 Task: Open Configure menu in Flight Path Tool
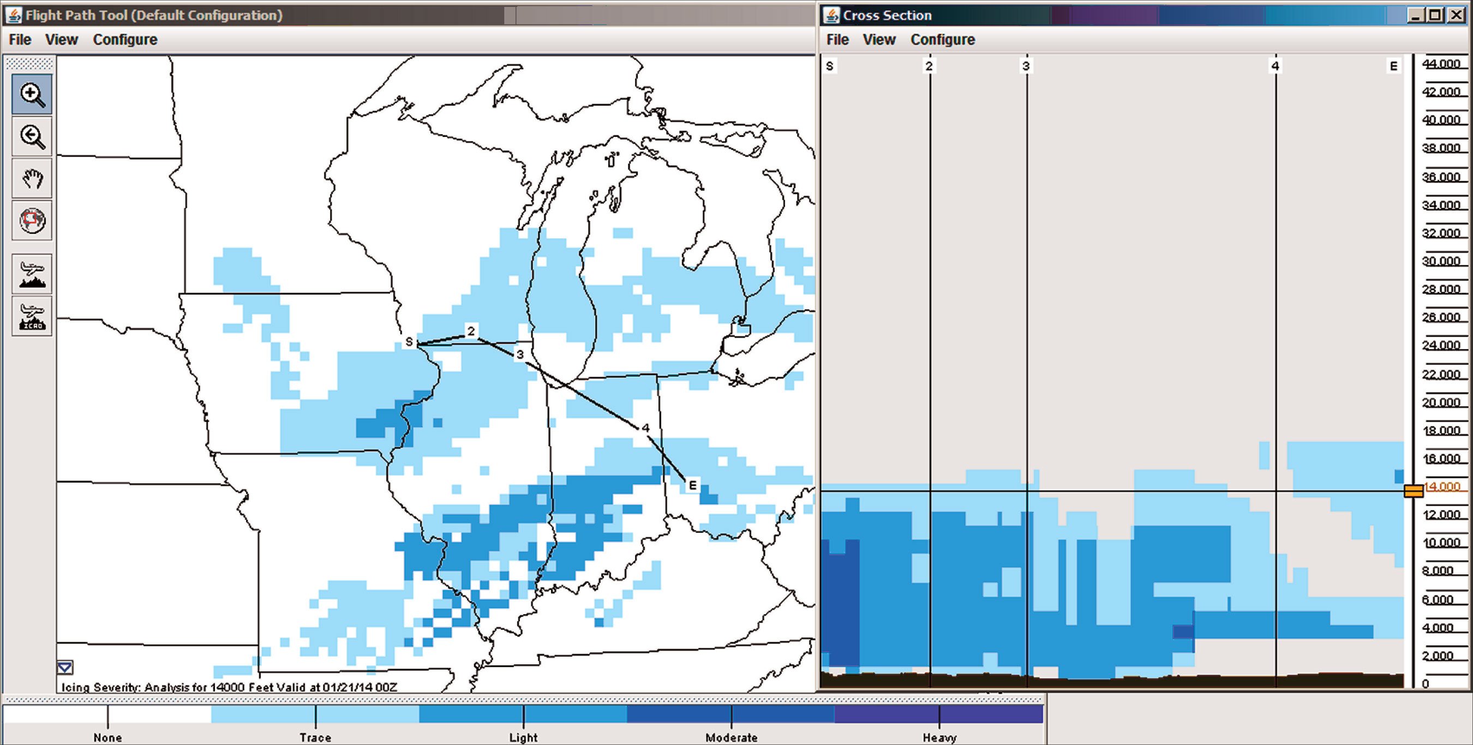coord(124,39)
